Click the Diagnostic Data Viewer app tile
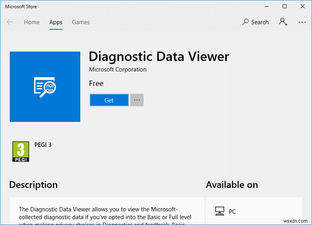 coord(45,87)
